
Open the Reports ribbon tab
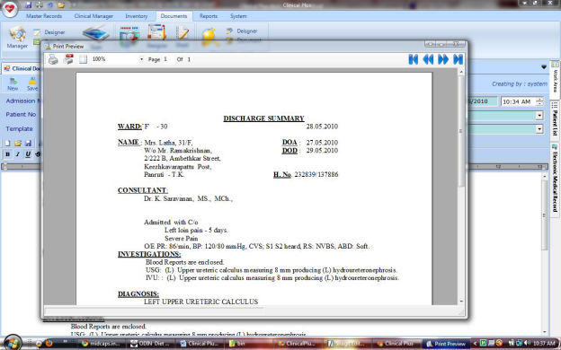(209, 16)
